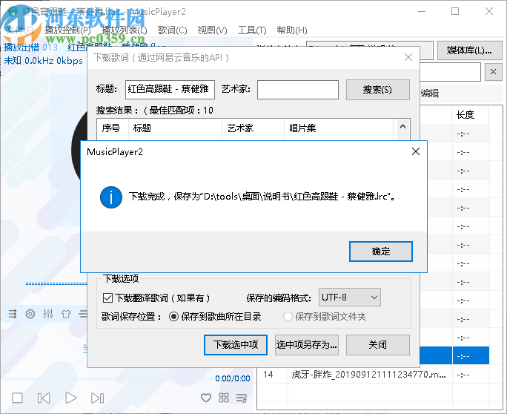Click the 关闭 button in lyric dialog
This screenshot has width=507, height=414.
pyautogui.click(x=378, y=345)
